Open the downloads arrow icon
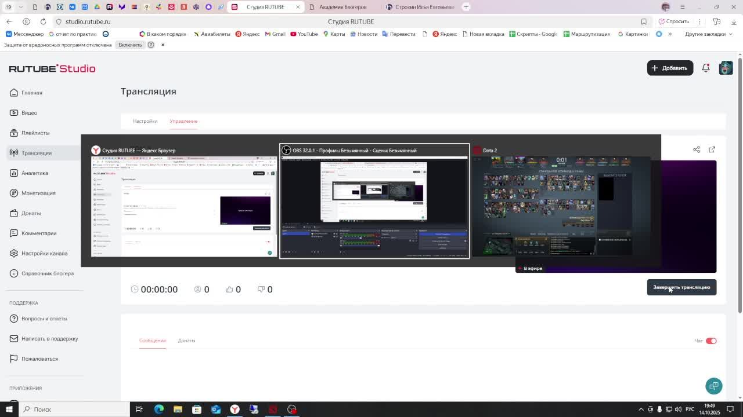This screenshot has height=417, width=743. click(734, 21)
